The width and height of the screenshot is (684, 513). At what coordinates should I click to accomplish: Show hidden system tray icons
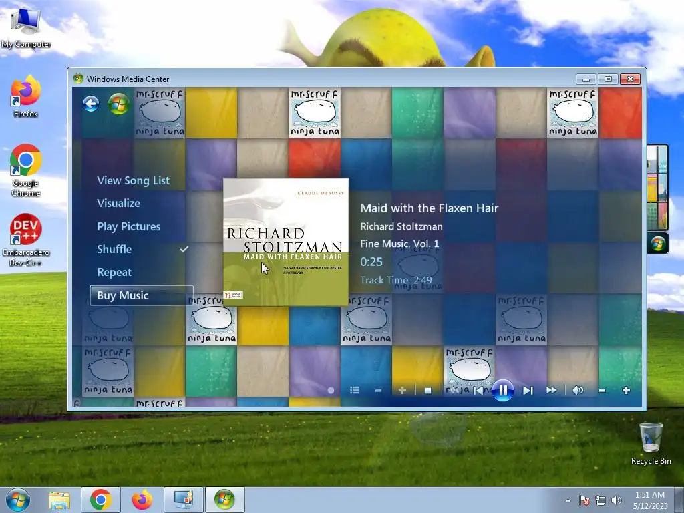coord(568,500)
